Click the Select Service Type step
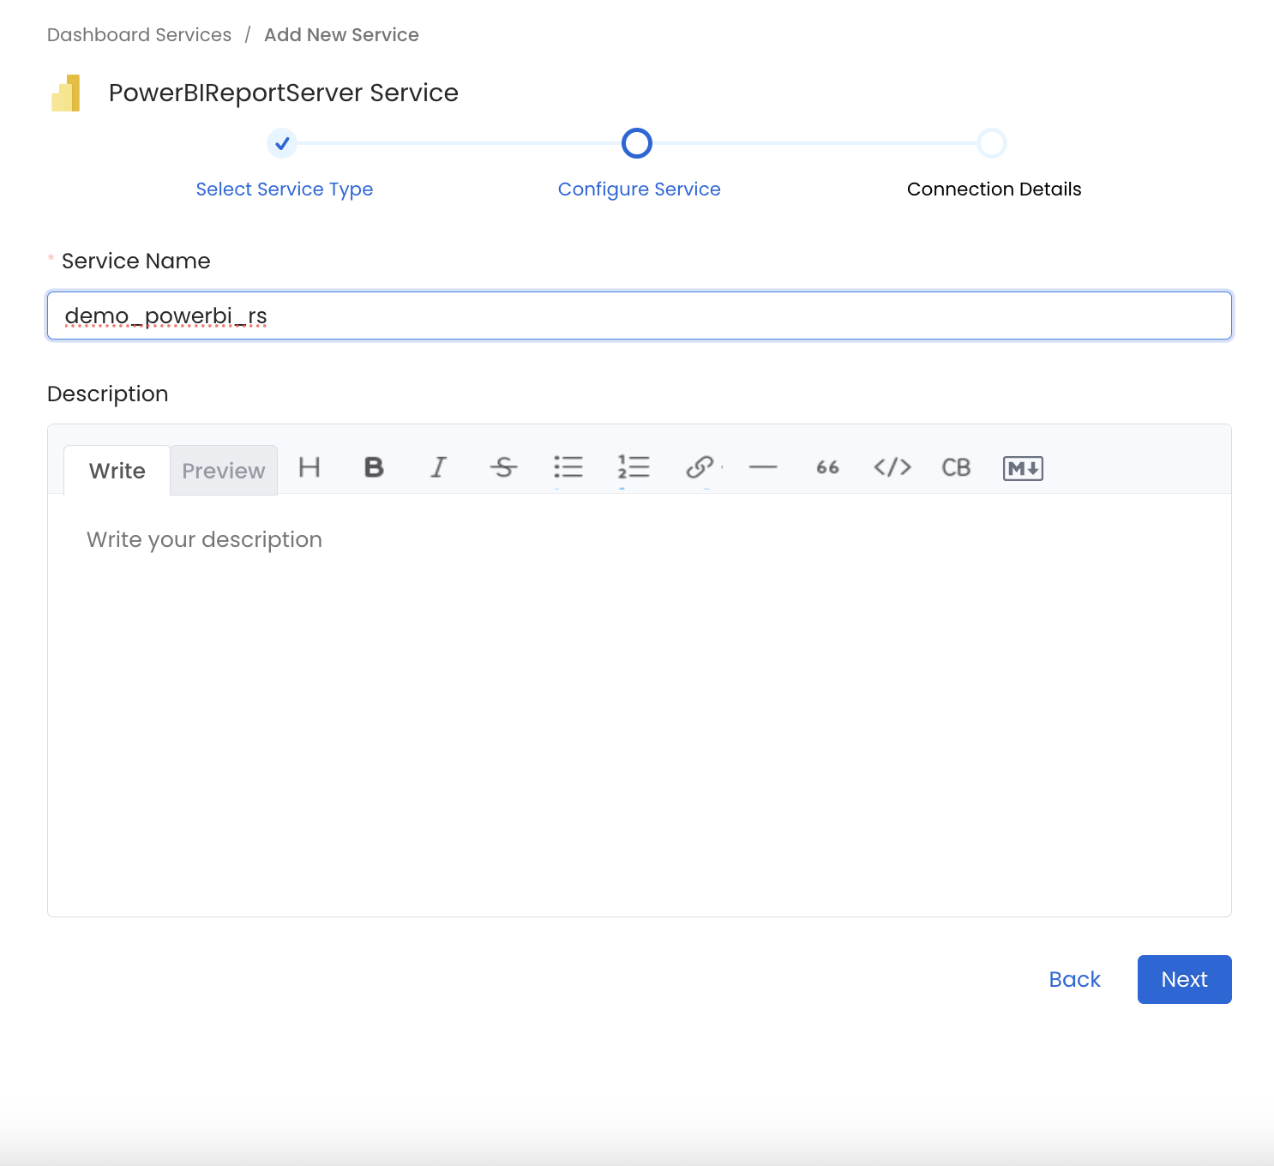Screen dimensions: 1274x1166 [x=284, y=189]
